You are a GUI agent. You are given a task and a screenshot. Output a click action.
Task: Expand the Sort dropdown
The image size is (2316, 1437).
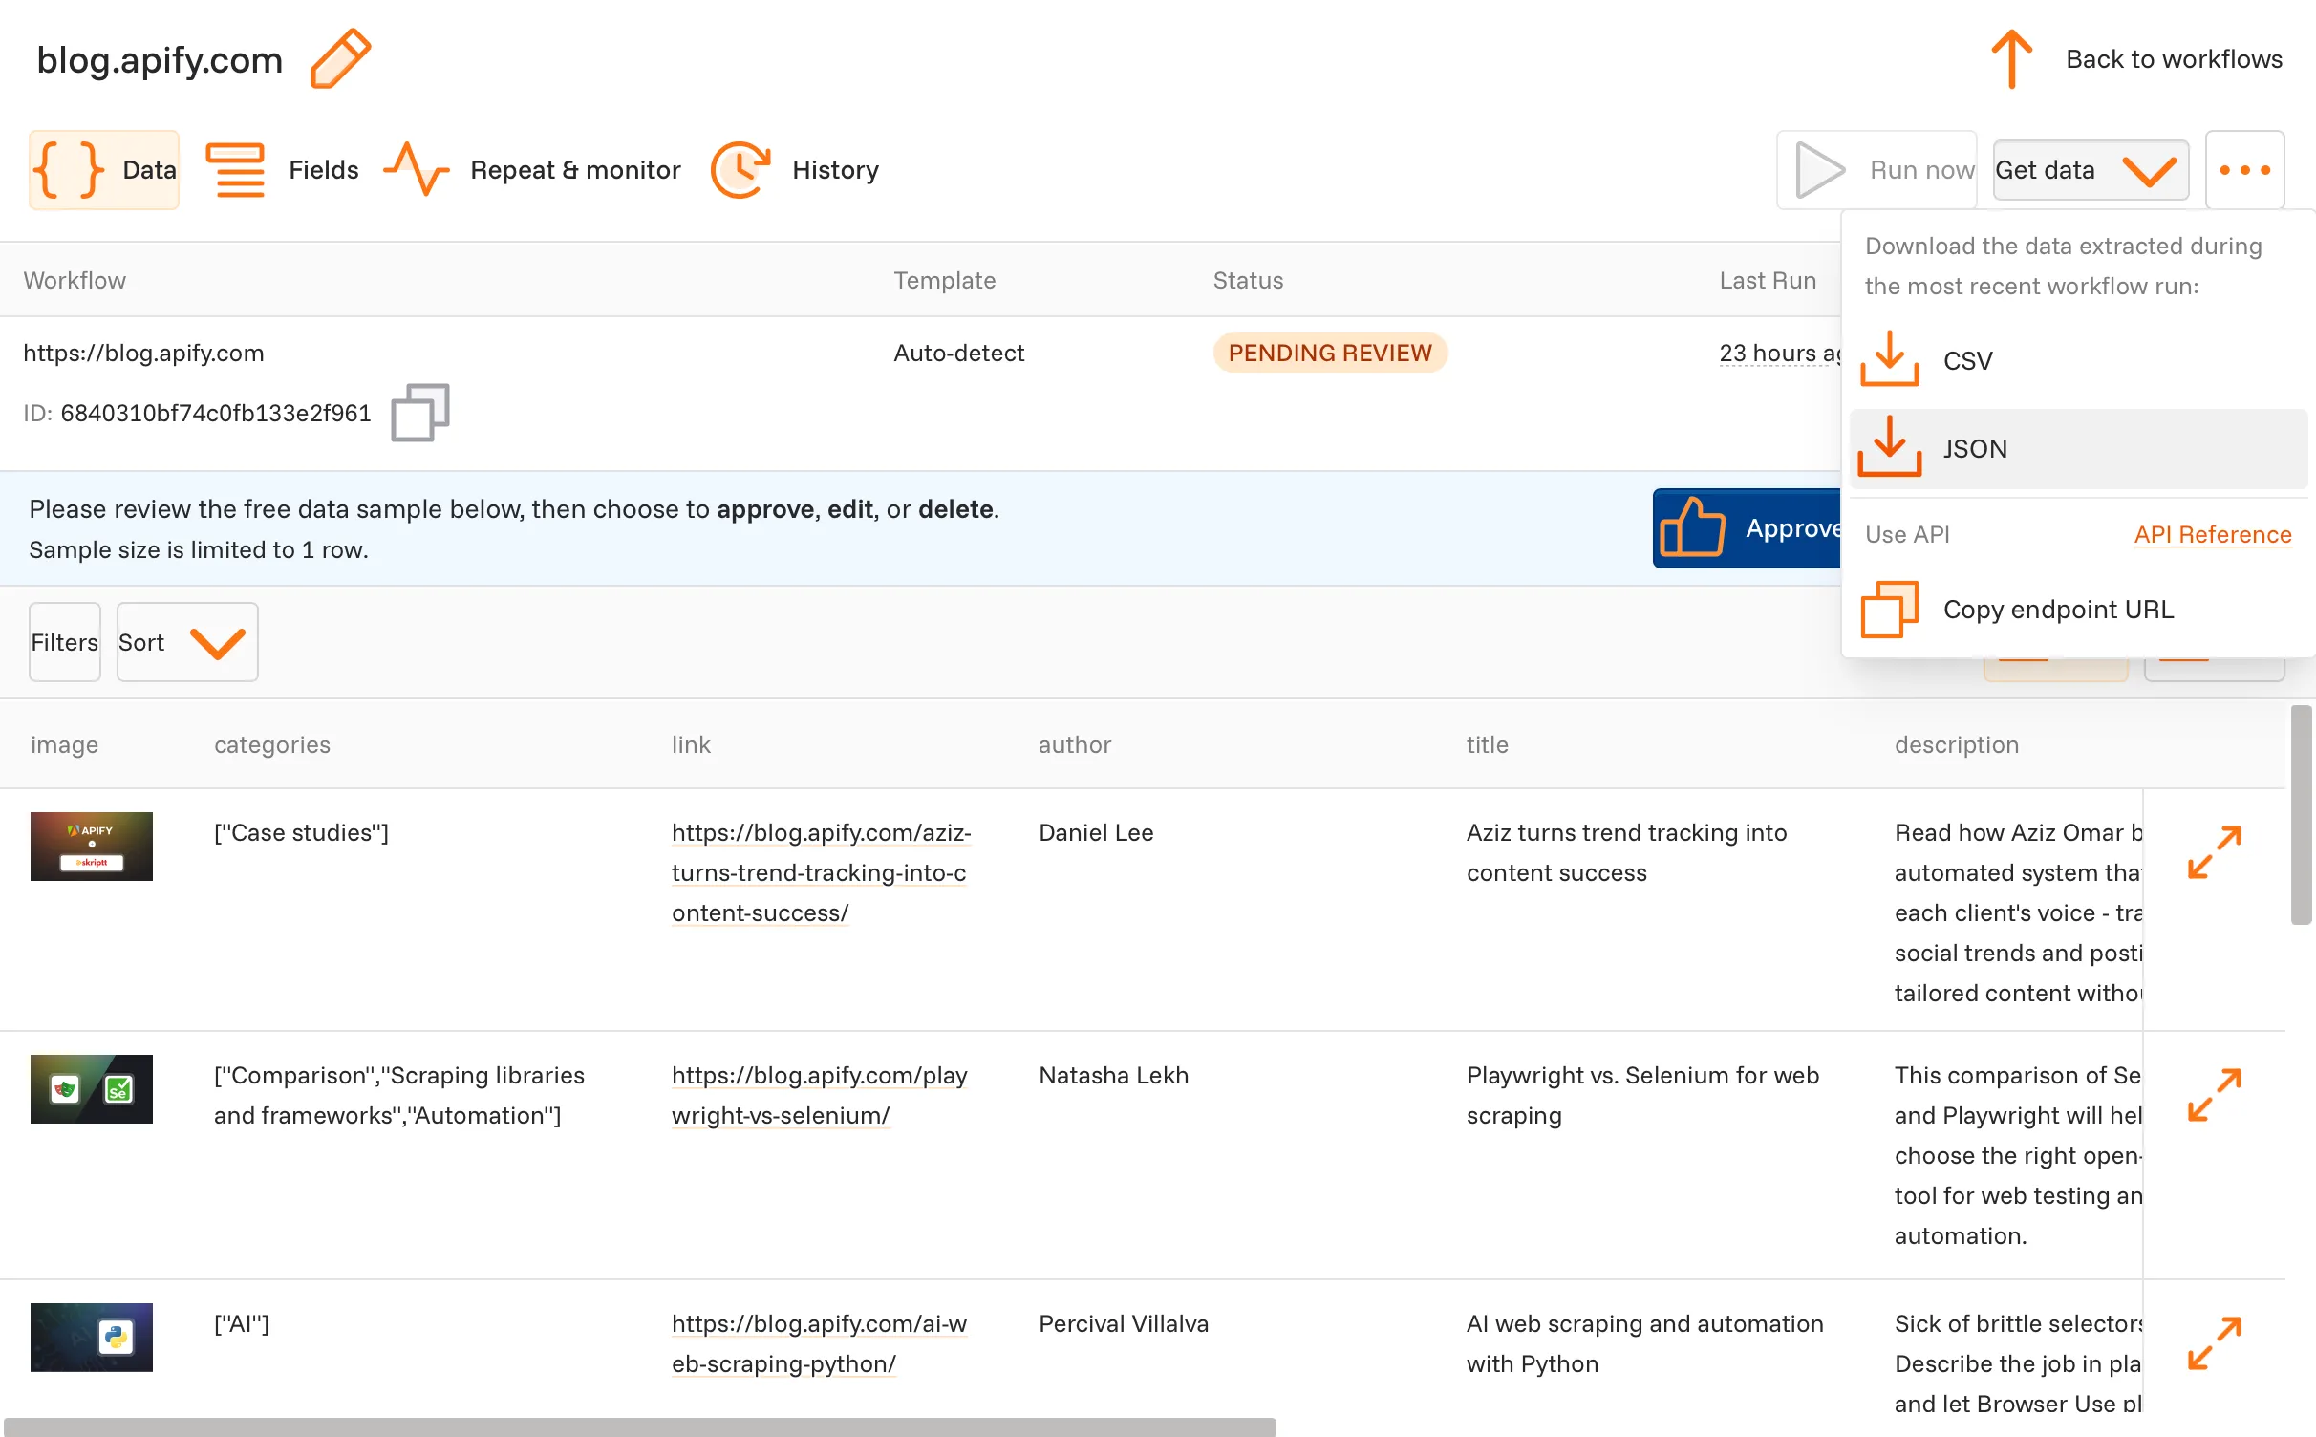point(187,642)
